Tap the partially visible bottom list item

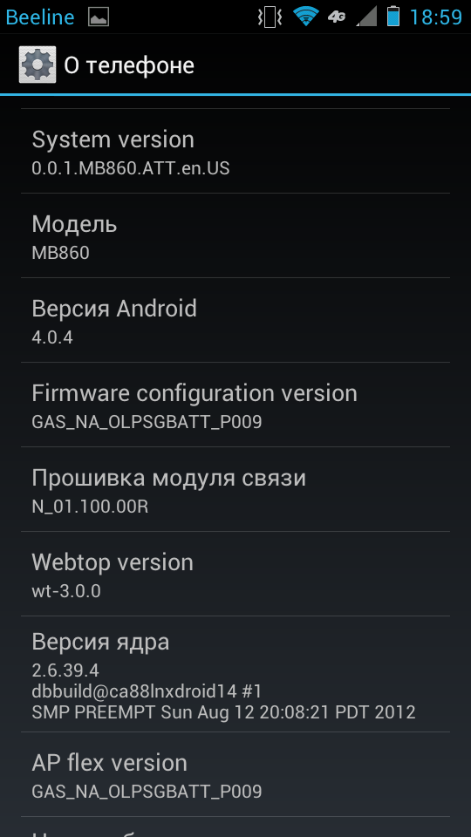coord(235,827)
